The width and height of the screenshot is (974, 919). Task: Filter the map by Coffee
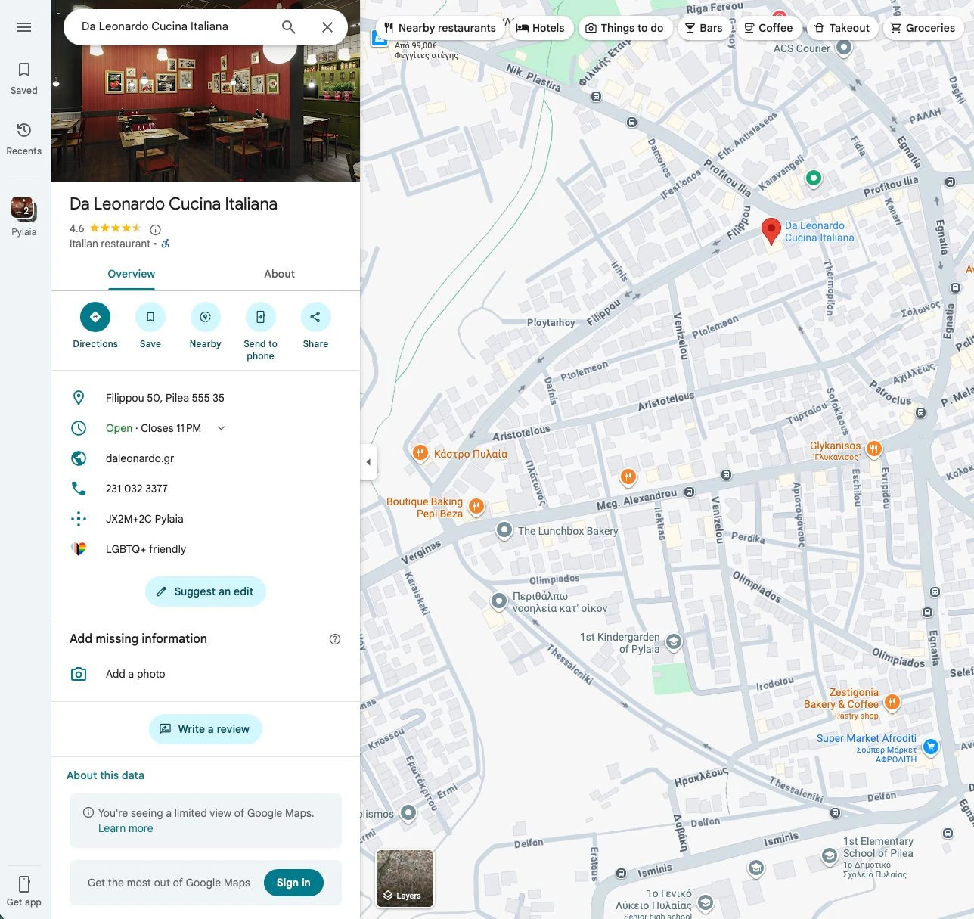[x=769, y=27]
